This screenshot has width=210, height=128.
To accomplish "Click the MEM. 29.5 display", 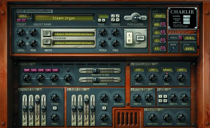I will (x=189, y=48).
